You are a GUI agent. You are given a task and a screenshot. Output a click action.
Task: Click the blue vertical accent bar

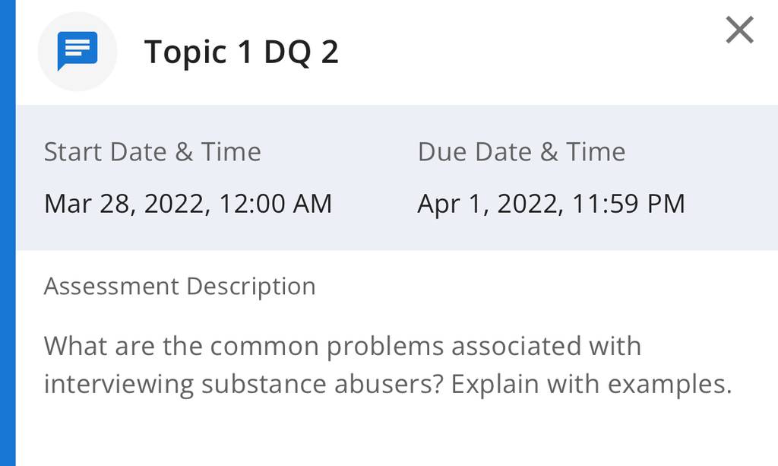coord(8,233)
